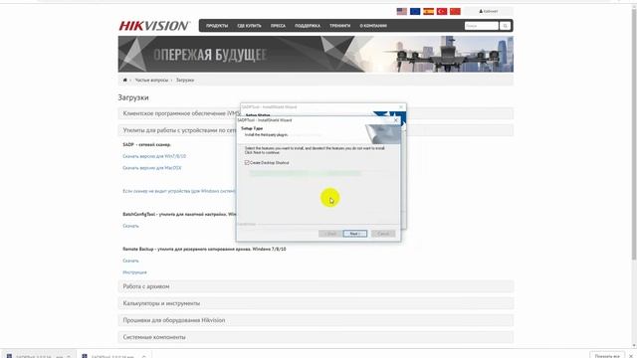Viewport: 637px width, 358px height.
Task: Expand Прошивки для оборудования Hikvision section
Action: [x=316, y=320]
